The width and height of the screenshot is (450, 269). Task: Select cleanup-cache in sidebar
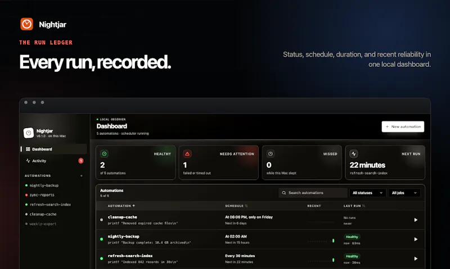(x=40, y=215)
